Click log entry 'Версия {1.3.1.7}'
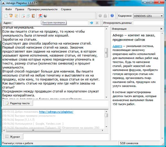Viewport: 166px width, 147px height. coord(25,120)
